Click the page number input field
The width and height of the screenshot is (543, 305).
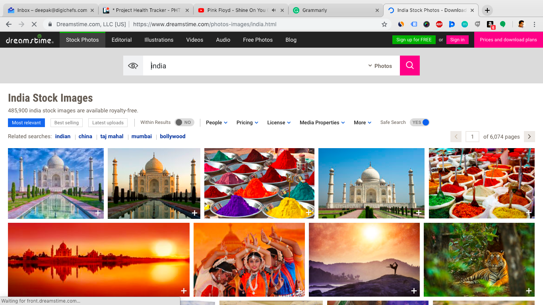(472, 137)
